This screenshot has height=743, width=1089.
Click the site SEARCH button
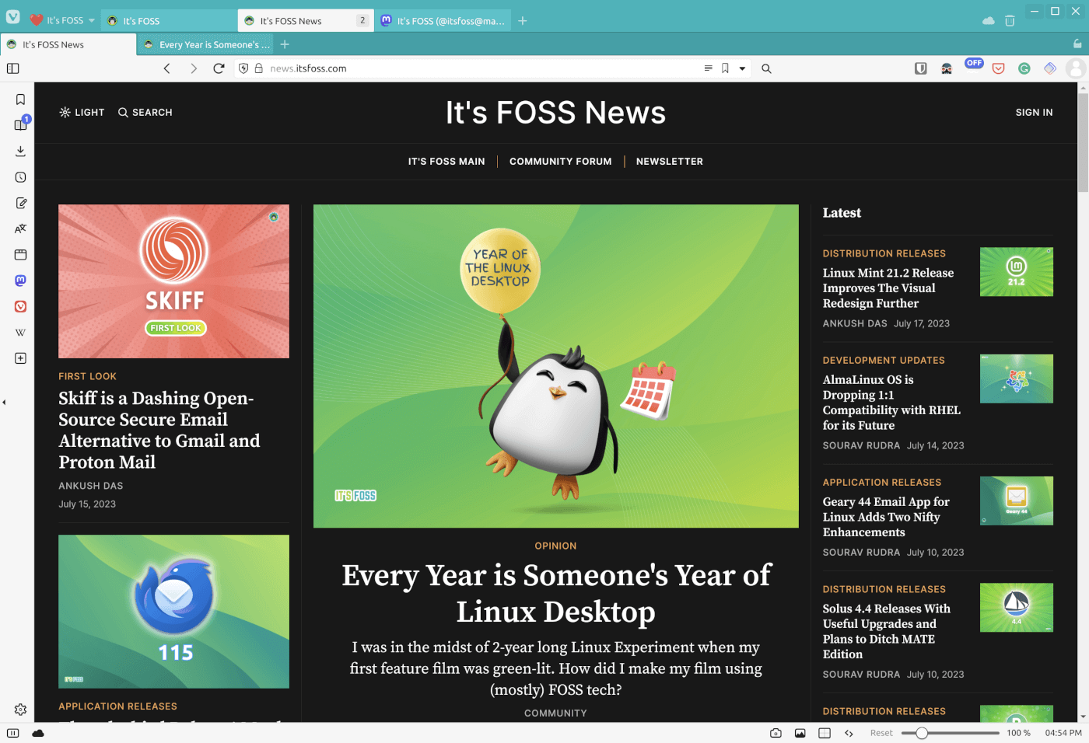[145, 113]
